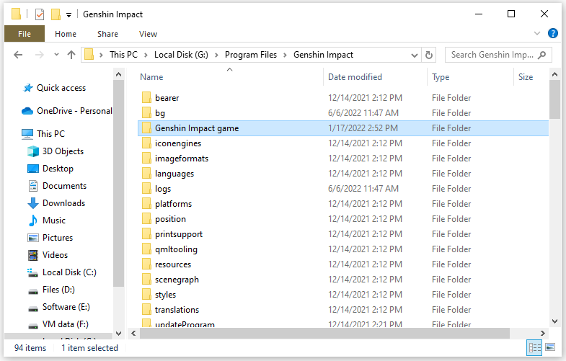This screenshot has width=566, height=361.
Task: Select the iconengines folder
Action: click(x=343, y=143)
